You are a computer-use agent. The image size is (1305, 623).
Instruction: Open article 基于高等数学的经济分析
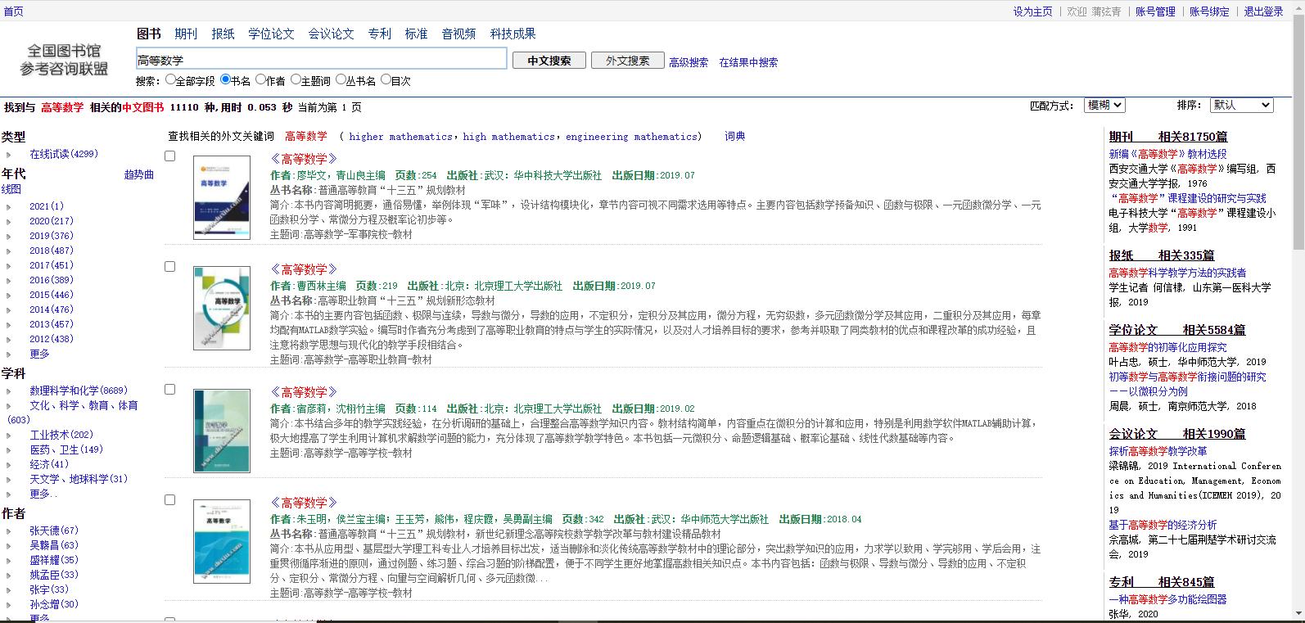coord(1163,525)
